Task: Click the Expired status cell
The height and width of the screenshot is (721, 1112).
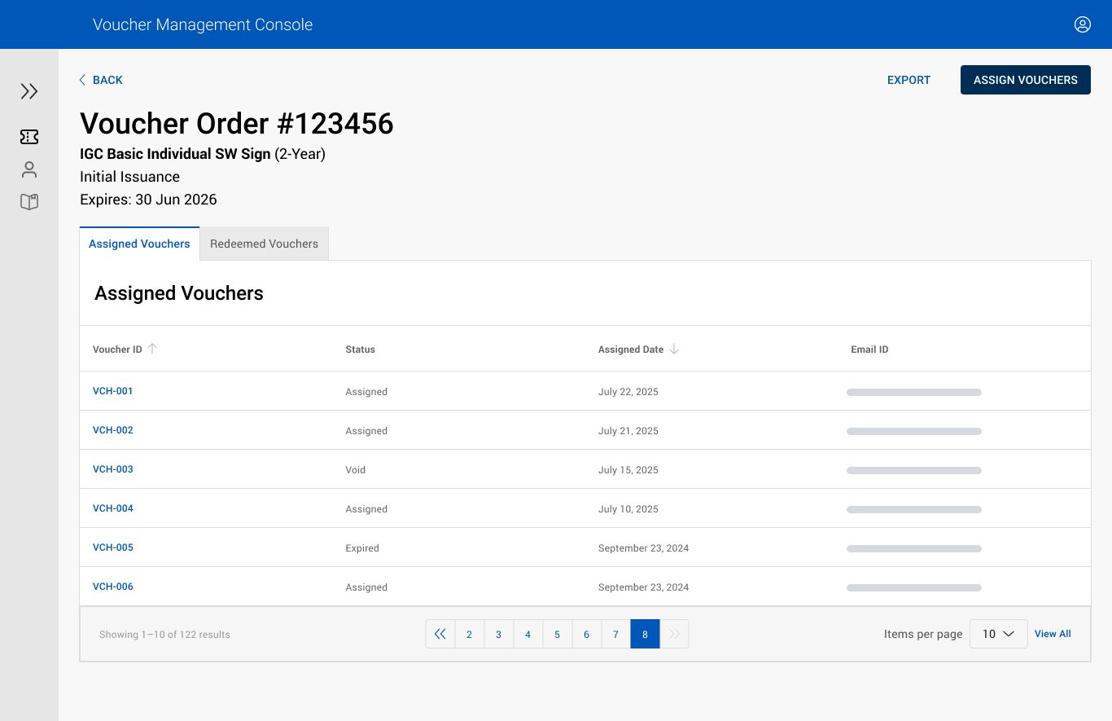Action: click(362, 548)
